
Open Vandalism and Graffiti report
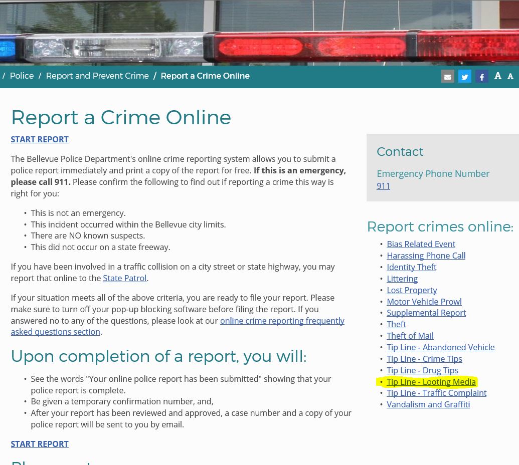428,404
